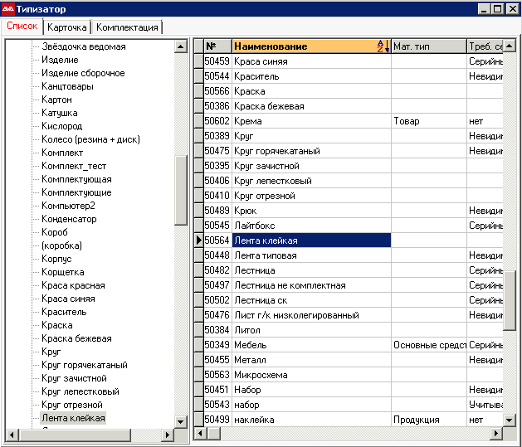This screenshot has height=447, width=522.
Task: Click the Наименование column header
Action: (x=311, y=46)
